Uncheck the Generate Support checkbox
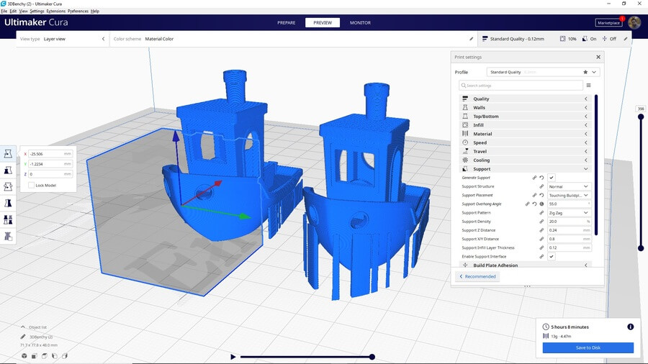The height and width of the screenshot is (364, 648). 551,177
